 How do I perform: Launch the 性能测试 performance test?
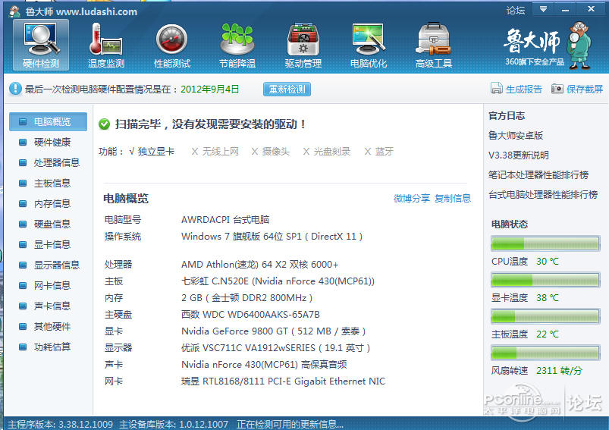click(x=171, y=45)
